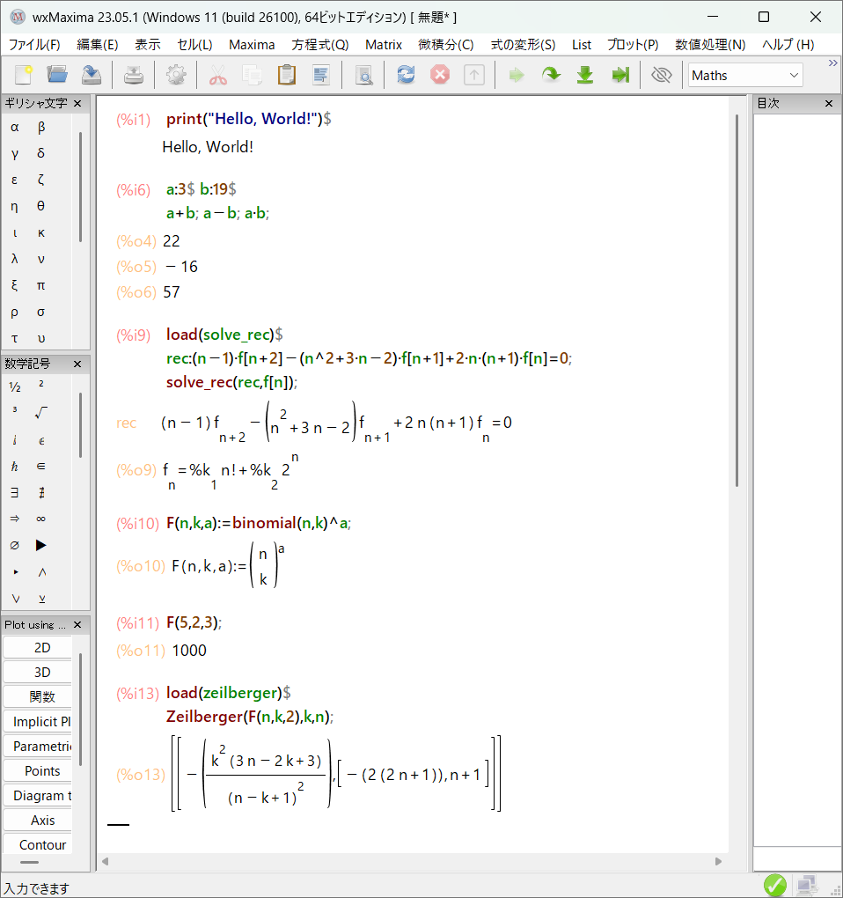Open the ファイル(F) menu
This screenshot has width=843, height=898.
click(34, 45)
